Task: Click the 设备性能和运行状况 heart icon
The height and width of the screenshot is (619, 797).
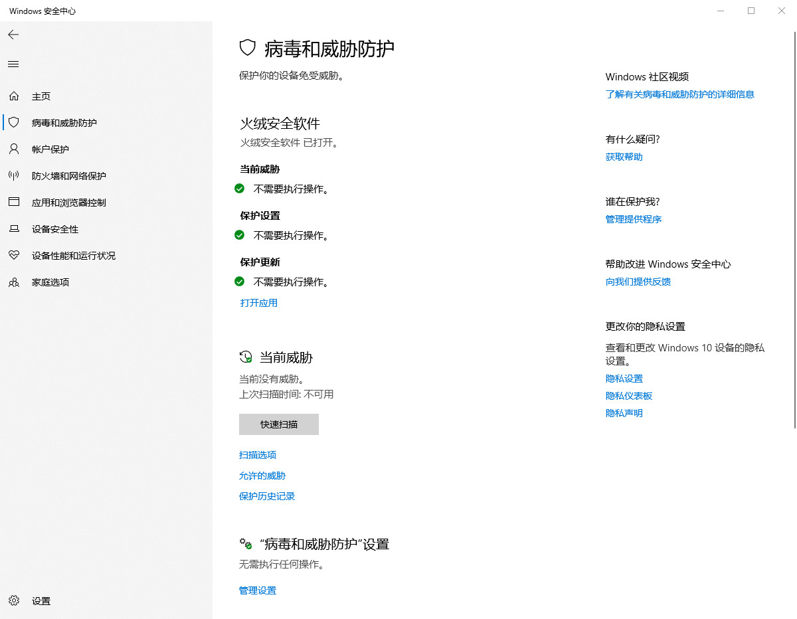Action: 13,255
